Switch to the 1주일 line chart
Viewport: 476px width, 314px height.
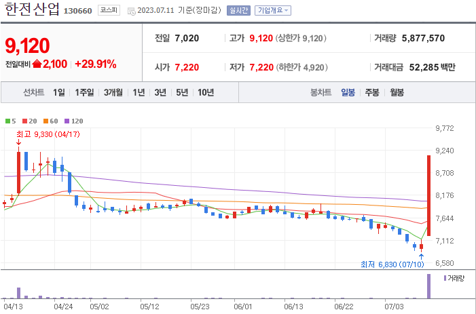pyautogui.click(x=86, y=93)
